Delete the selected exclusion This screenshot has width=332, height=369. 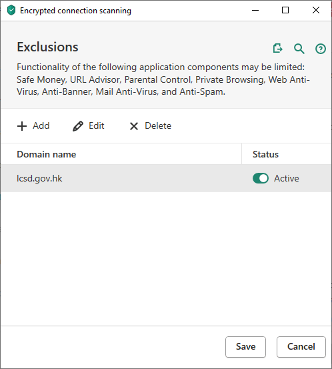tap(151, 126)
